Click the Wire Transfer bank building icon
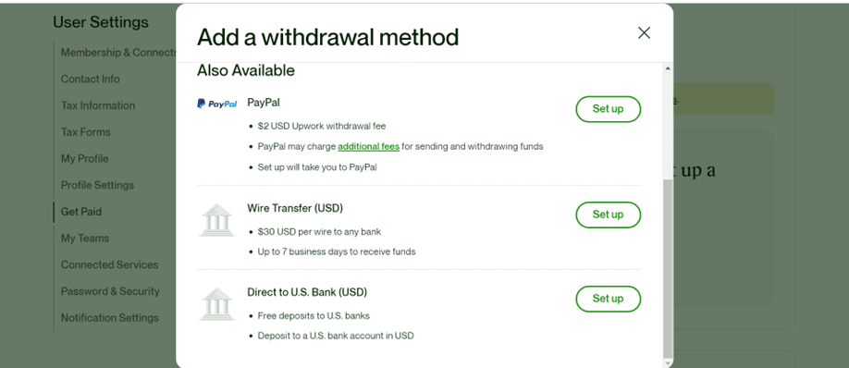849x368 pixels. point(216,220)
